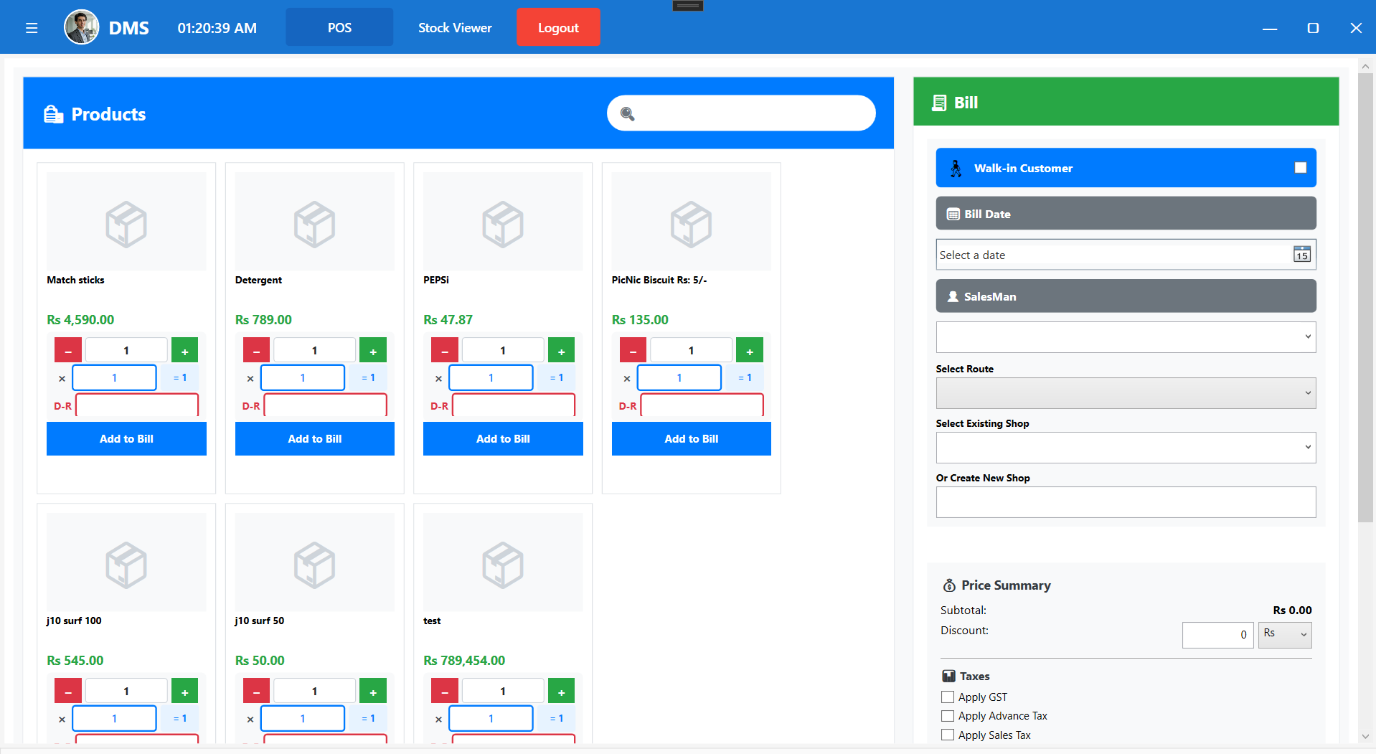Enable Apply GST checkbox
This screenshot has width=1376, height=754.
pos(948,697)
